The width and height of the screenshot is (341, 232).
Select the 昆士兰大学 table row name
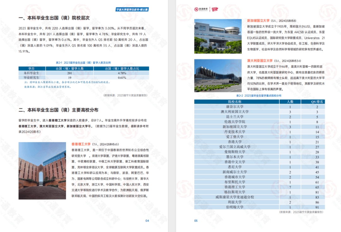235,117
